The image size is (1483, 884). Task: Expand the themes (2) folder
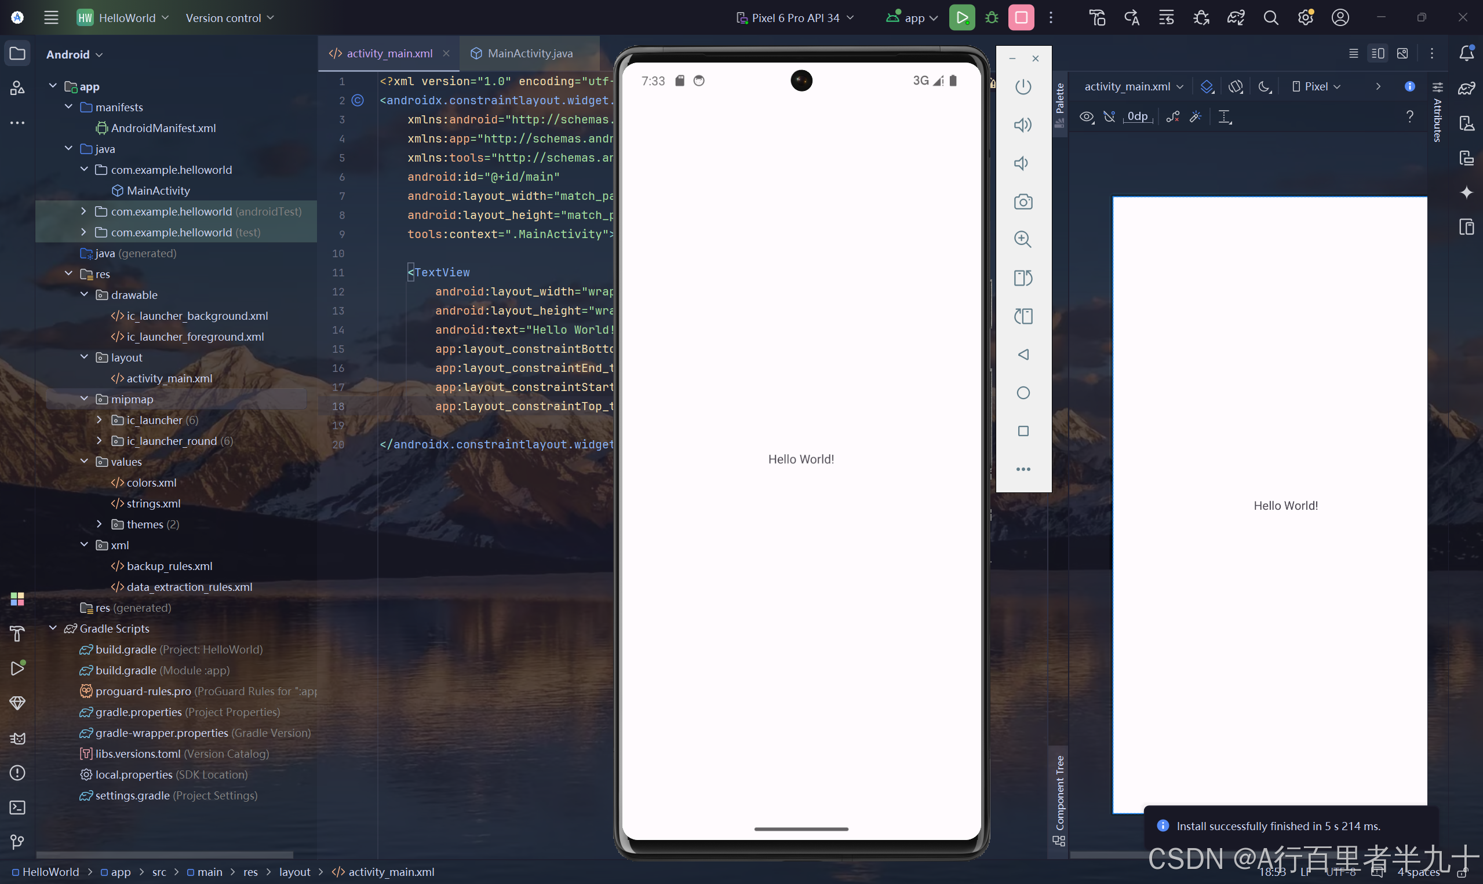(x=100, y=524)
